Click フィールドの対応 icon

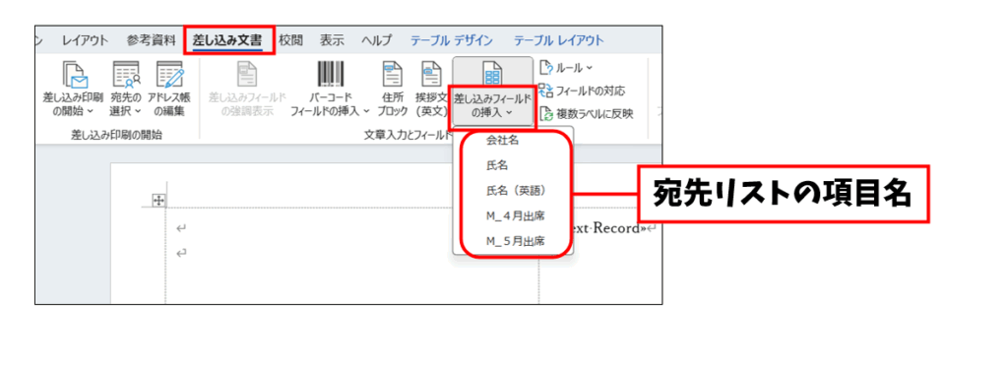coord(545,91)
